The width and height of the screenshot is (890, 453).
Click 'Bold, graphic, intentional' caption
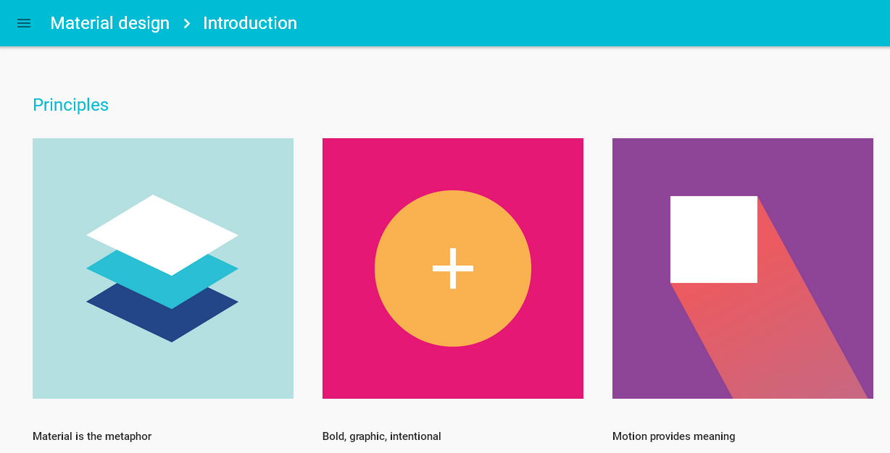[382, 436]
